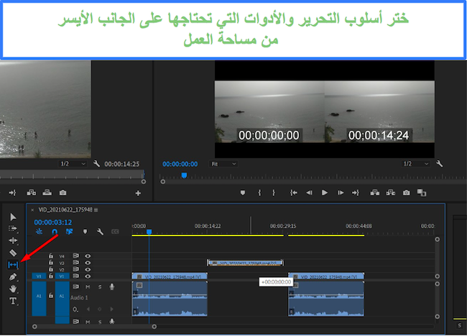Viewport: 467px width, 336px height.
Task: Select the Razor tool
Action: point(13,253)
